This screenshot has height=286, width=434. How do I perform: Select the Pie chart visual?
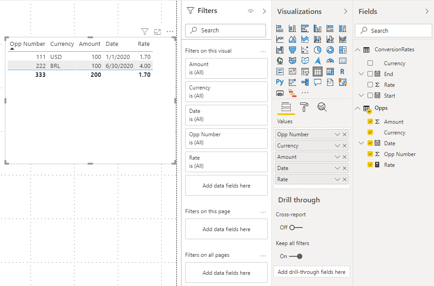coord(318,50)
